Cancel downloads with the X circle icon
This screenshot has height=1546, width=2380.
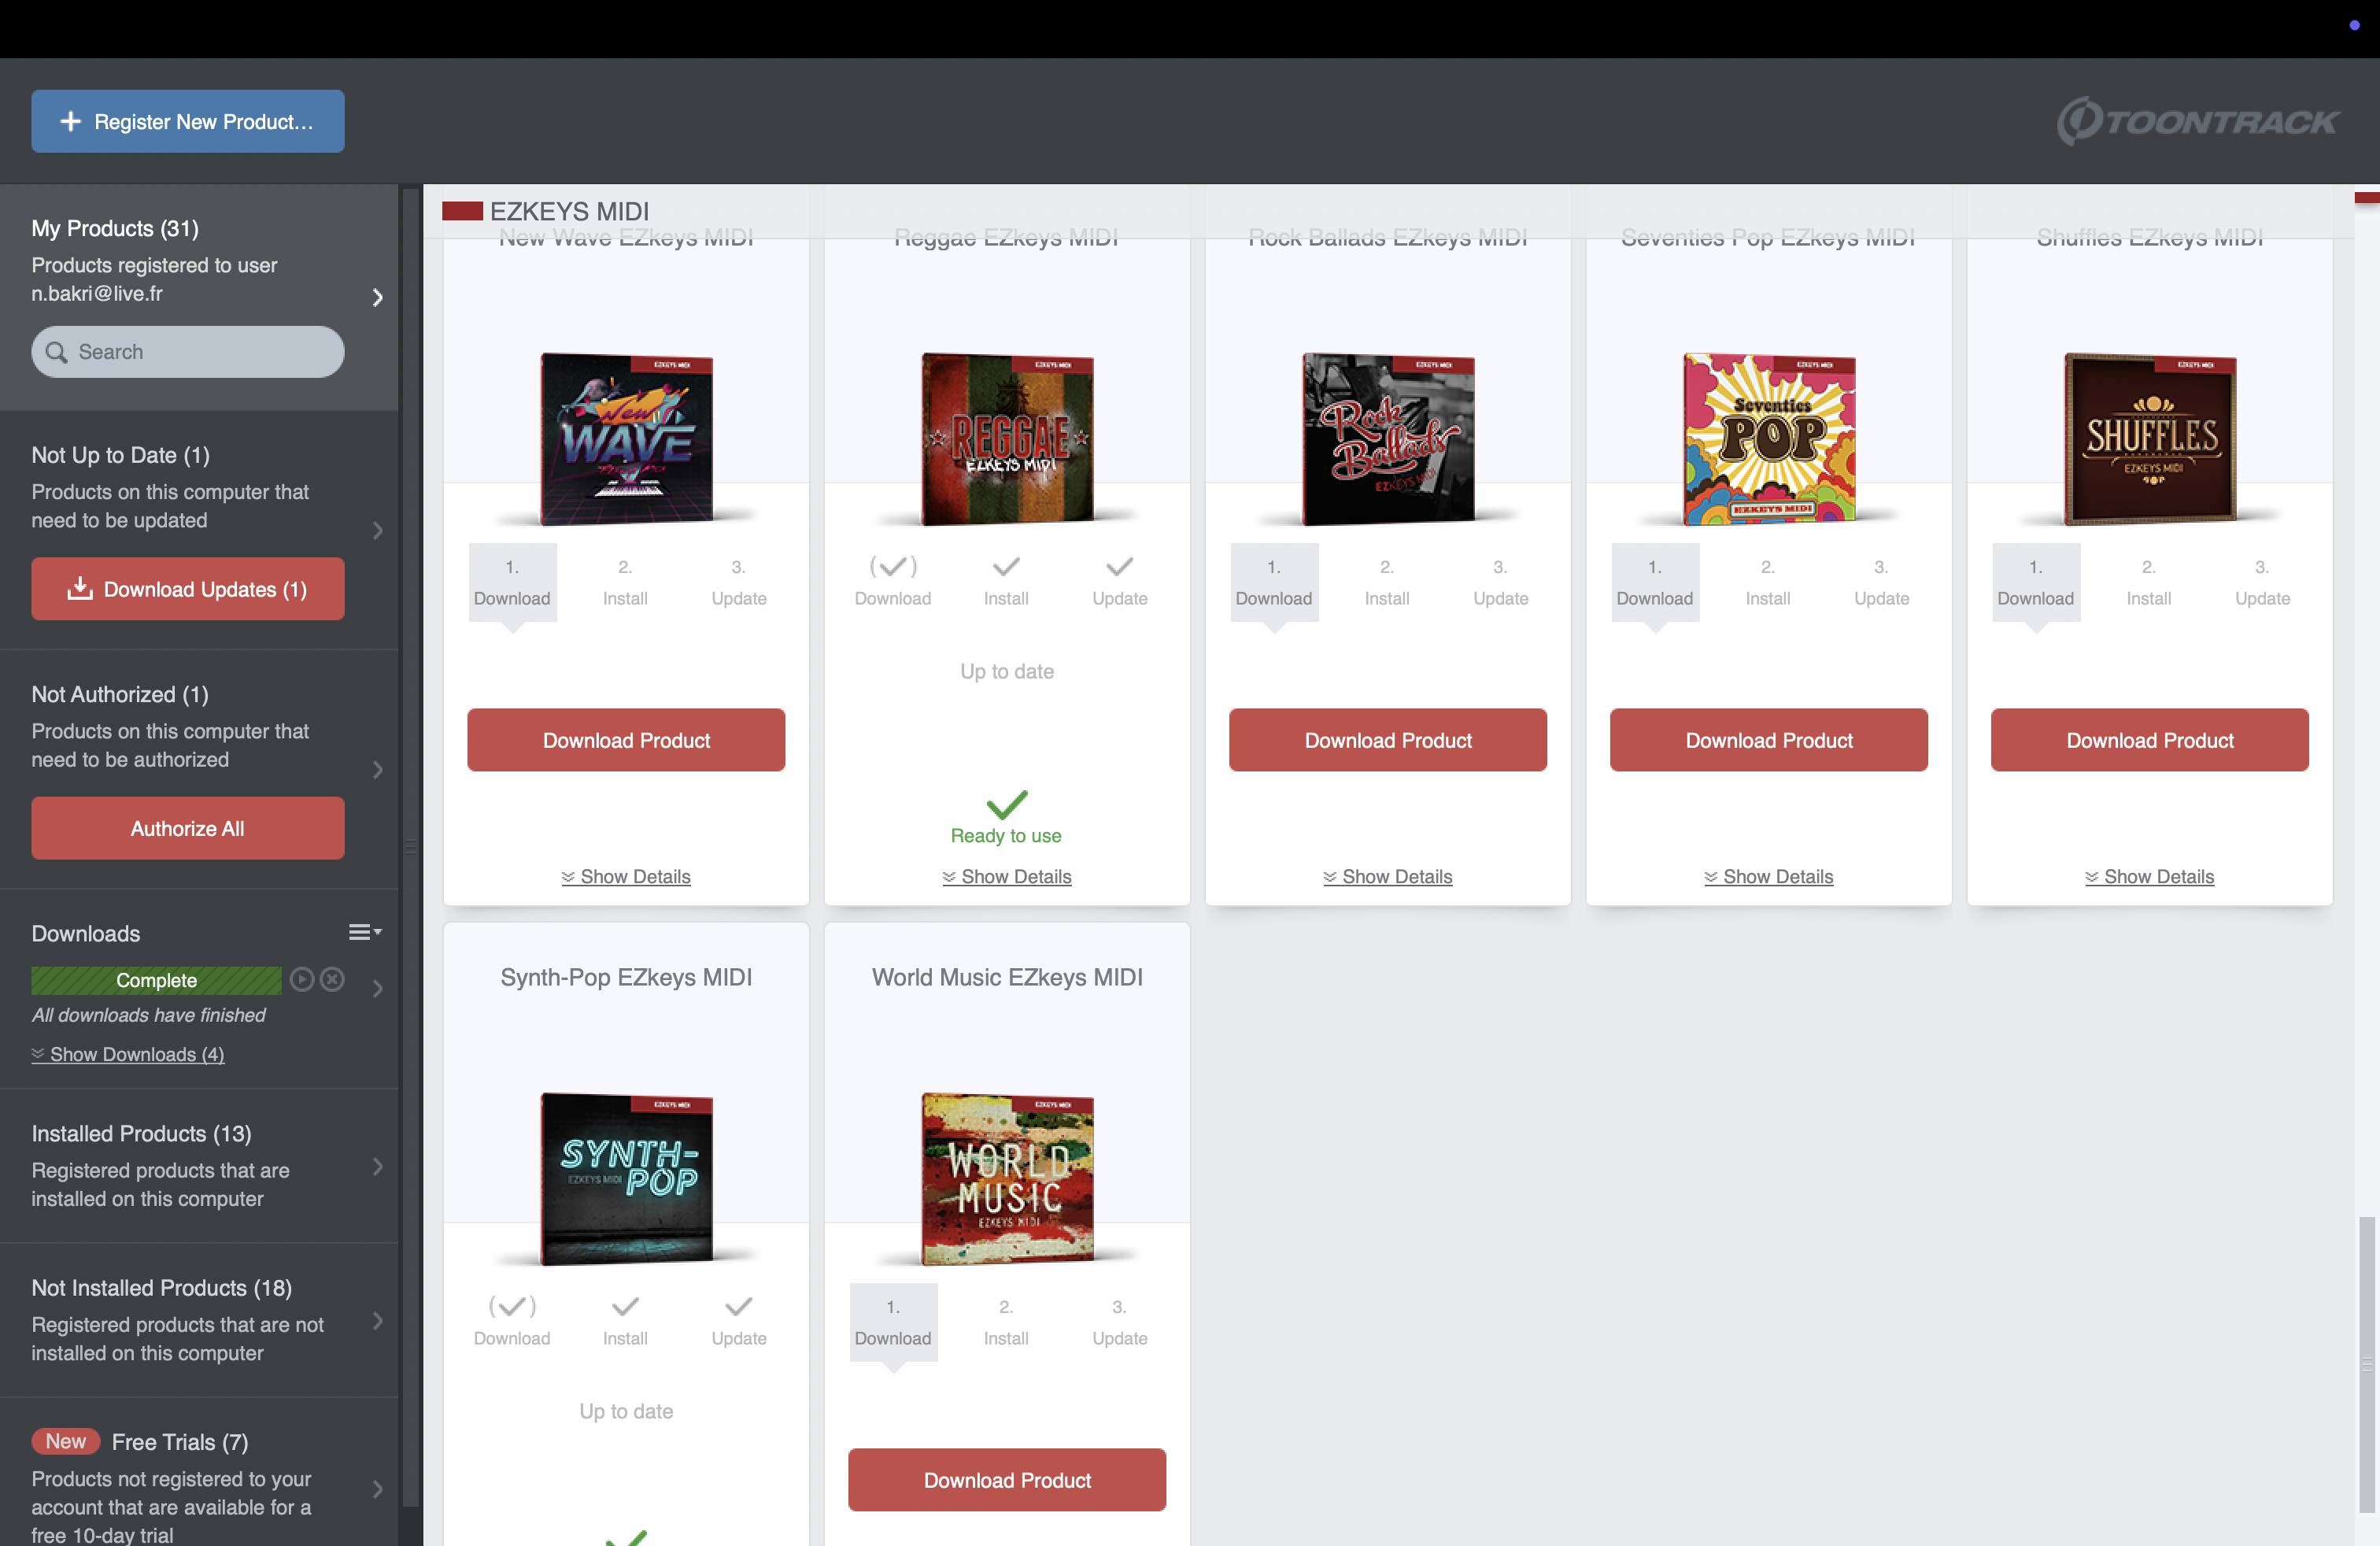click(333, 979)
